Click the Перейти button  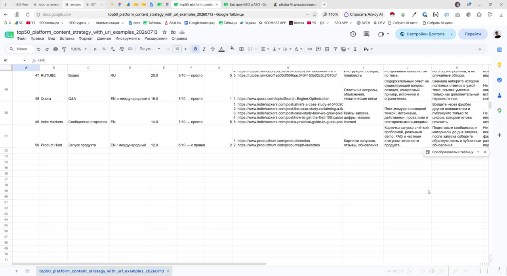click(x=473, y=34)
